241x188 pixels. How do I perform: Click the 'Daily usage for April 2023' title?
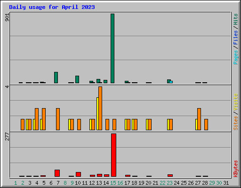point(52,7)
